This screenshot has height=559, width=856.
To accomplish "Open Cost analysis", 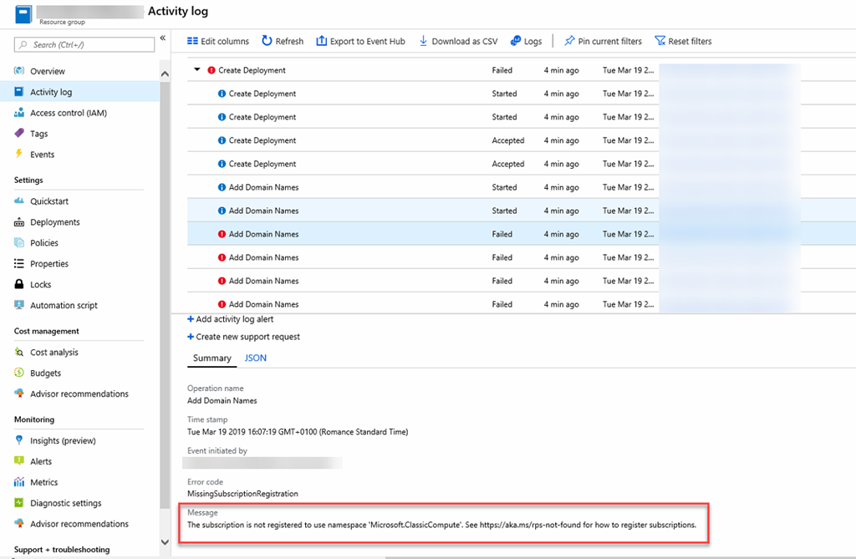I will [54, 352].
